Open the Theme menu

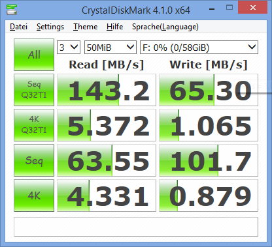[x=85, y=27]
